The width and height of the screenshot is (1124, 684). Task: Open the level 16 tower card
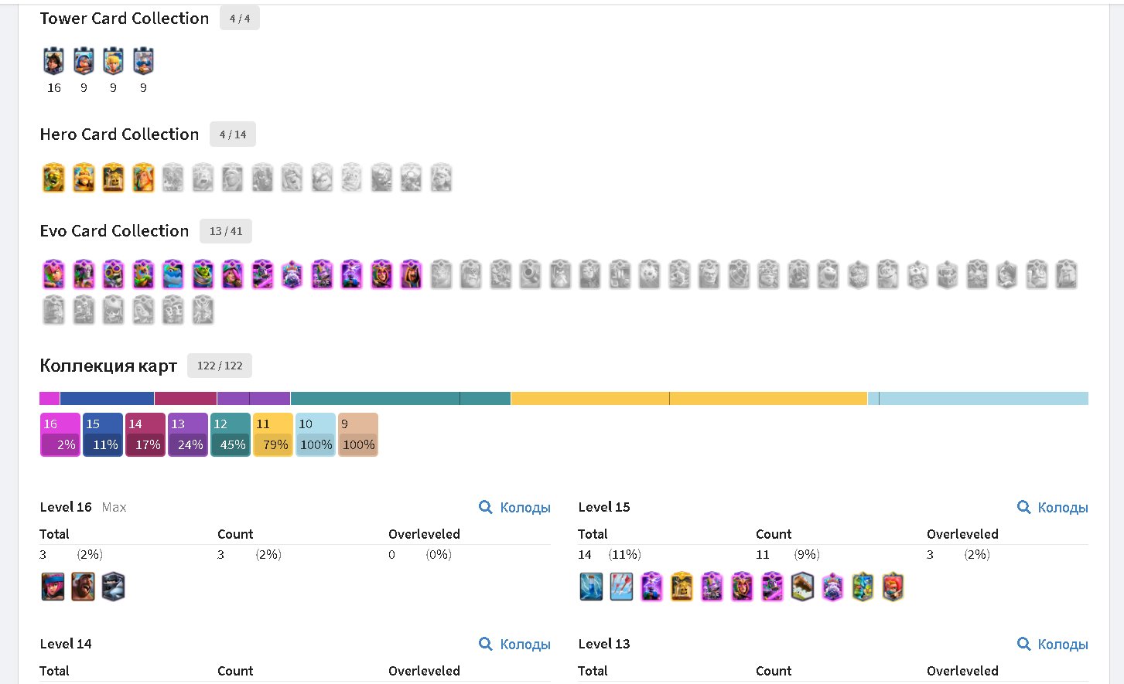pos(53,61)
